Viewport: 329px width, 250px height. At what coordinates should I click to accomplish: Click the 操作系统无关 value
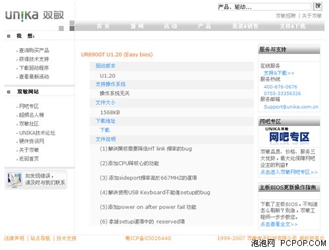[114, 94]
